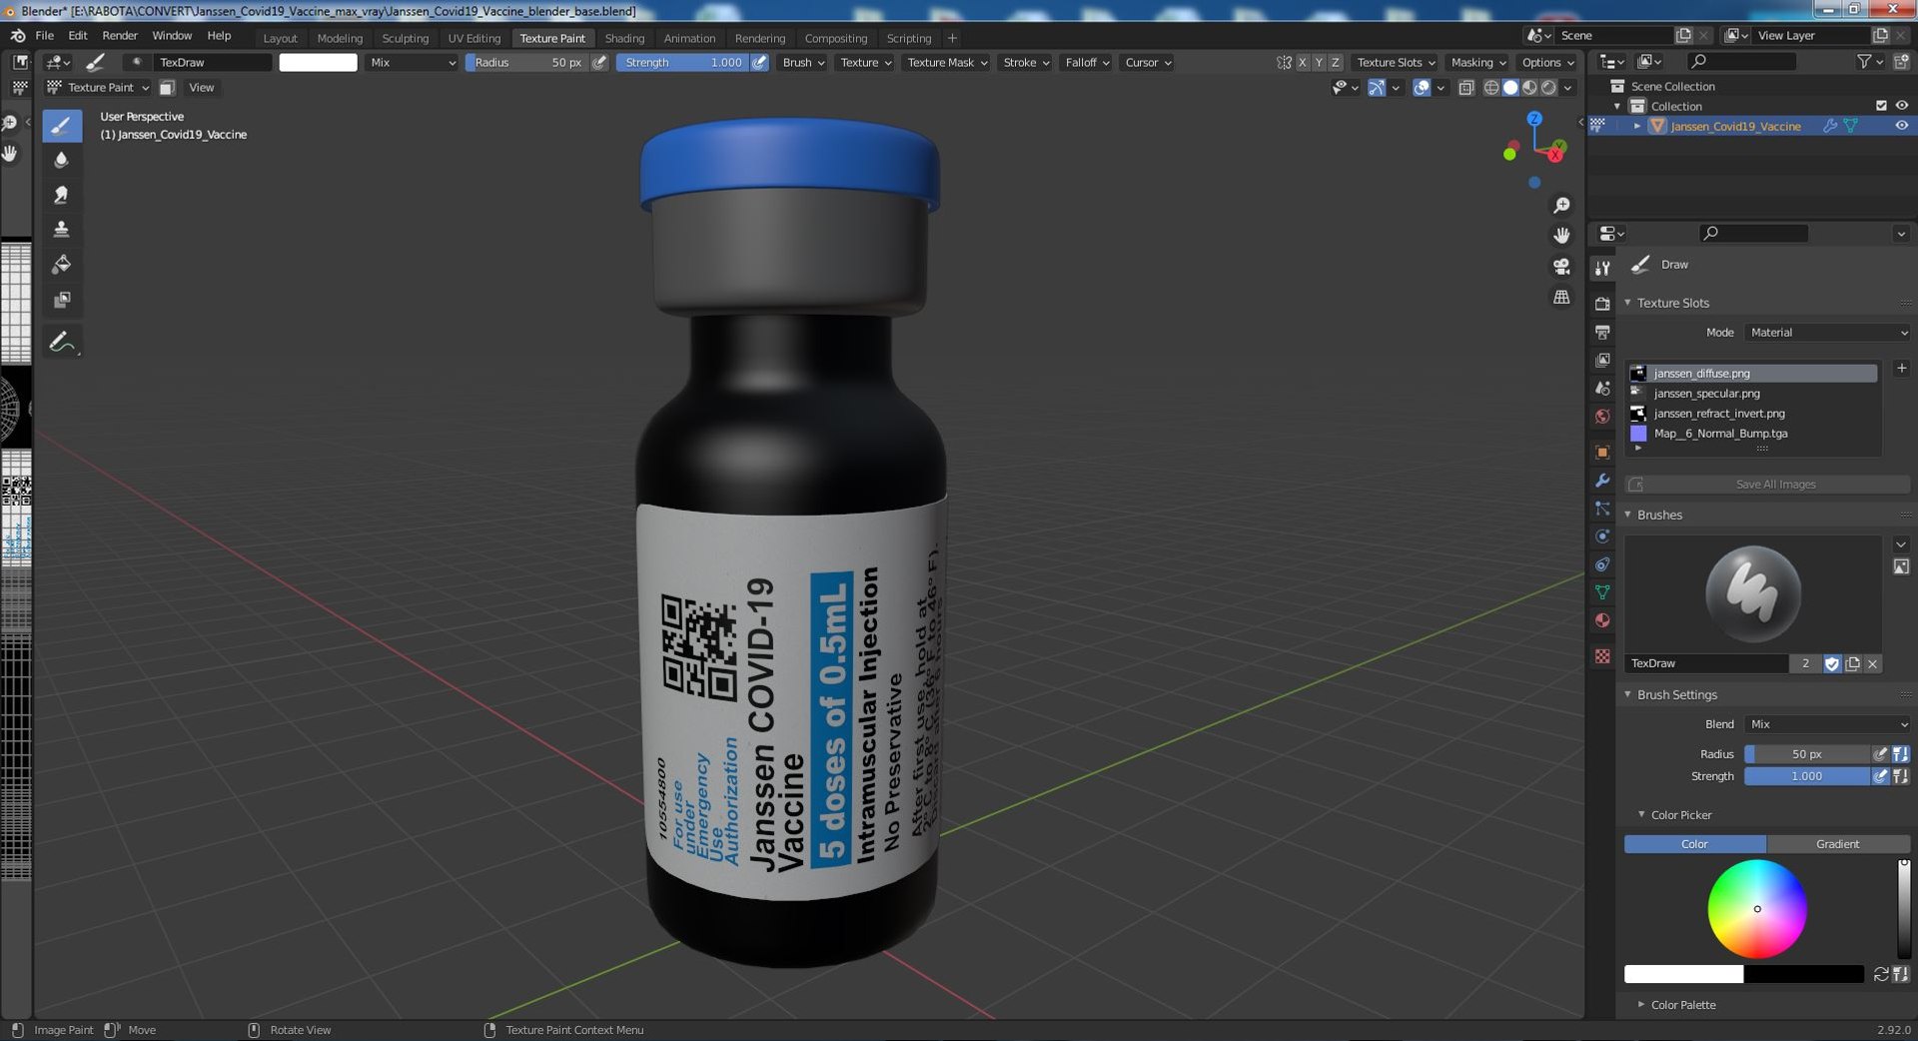
Task: Click Save All Images button
Action: point(1767,485)
